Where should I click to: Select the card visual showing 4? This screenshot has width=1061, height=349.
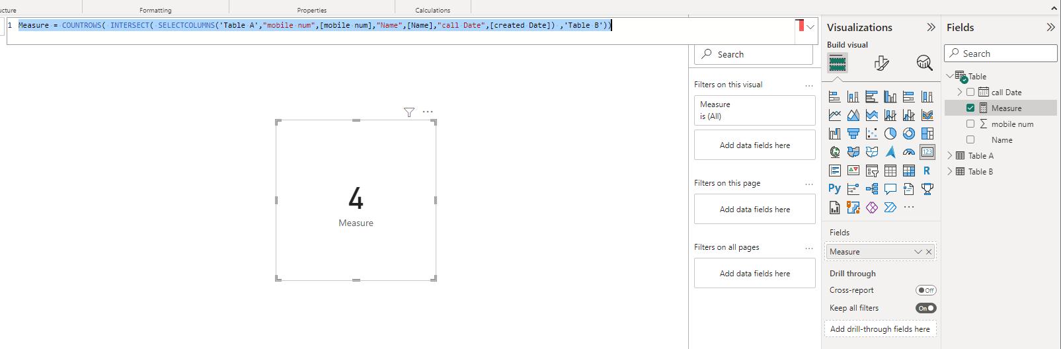(356, 200)
